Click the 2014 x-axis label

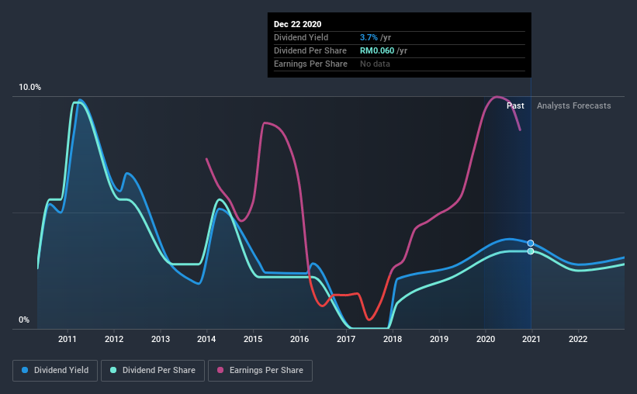(x=206, y=339)
